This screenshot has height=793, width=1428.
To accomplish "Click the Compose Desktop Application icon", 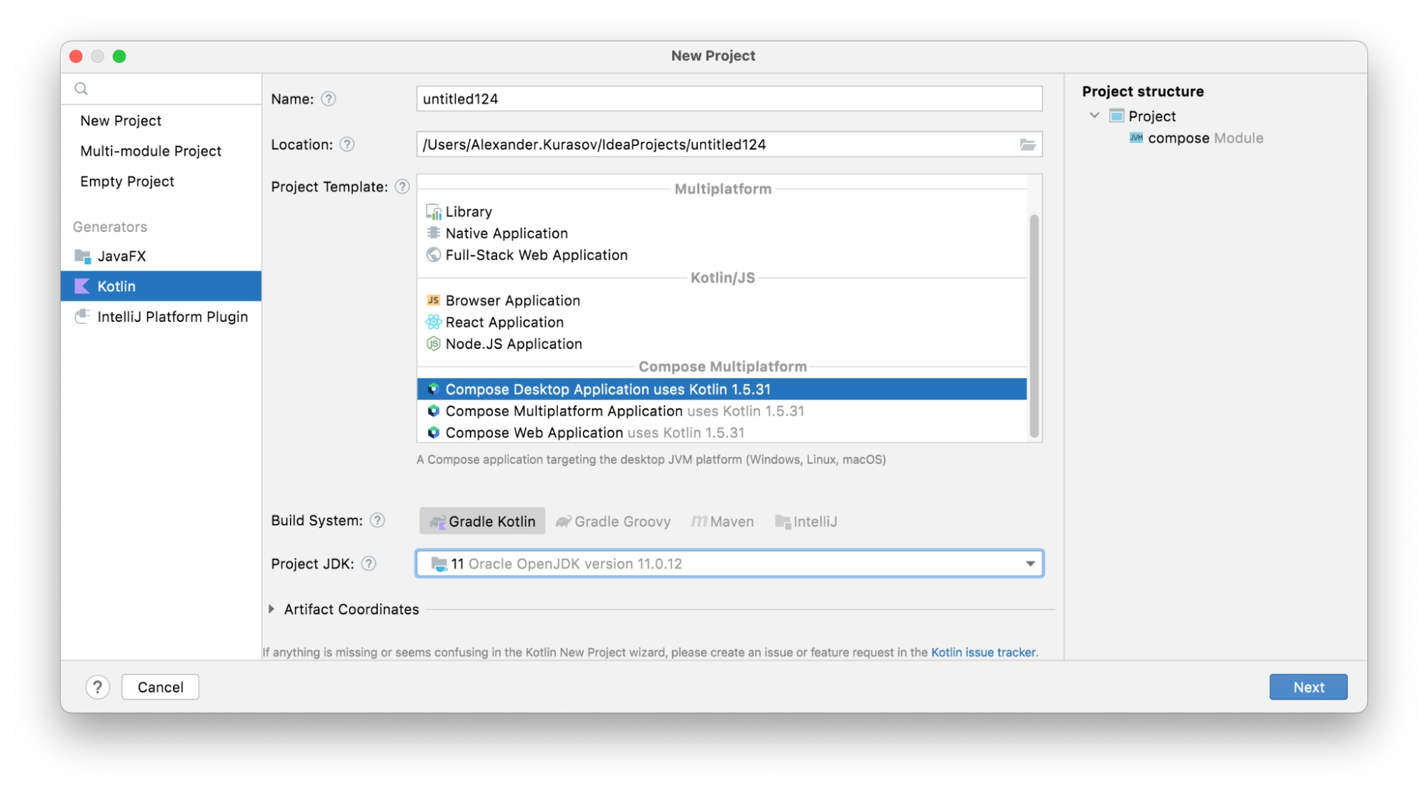I will tap(433, 389).
